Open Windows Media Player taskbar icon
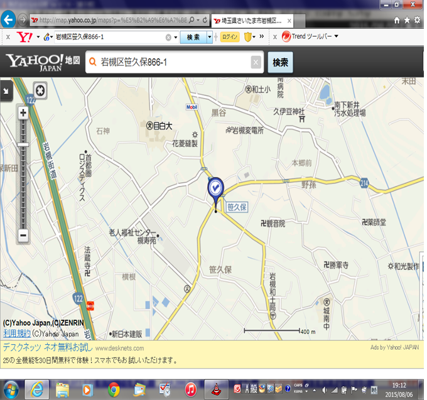 [87, 390]
